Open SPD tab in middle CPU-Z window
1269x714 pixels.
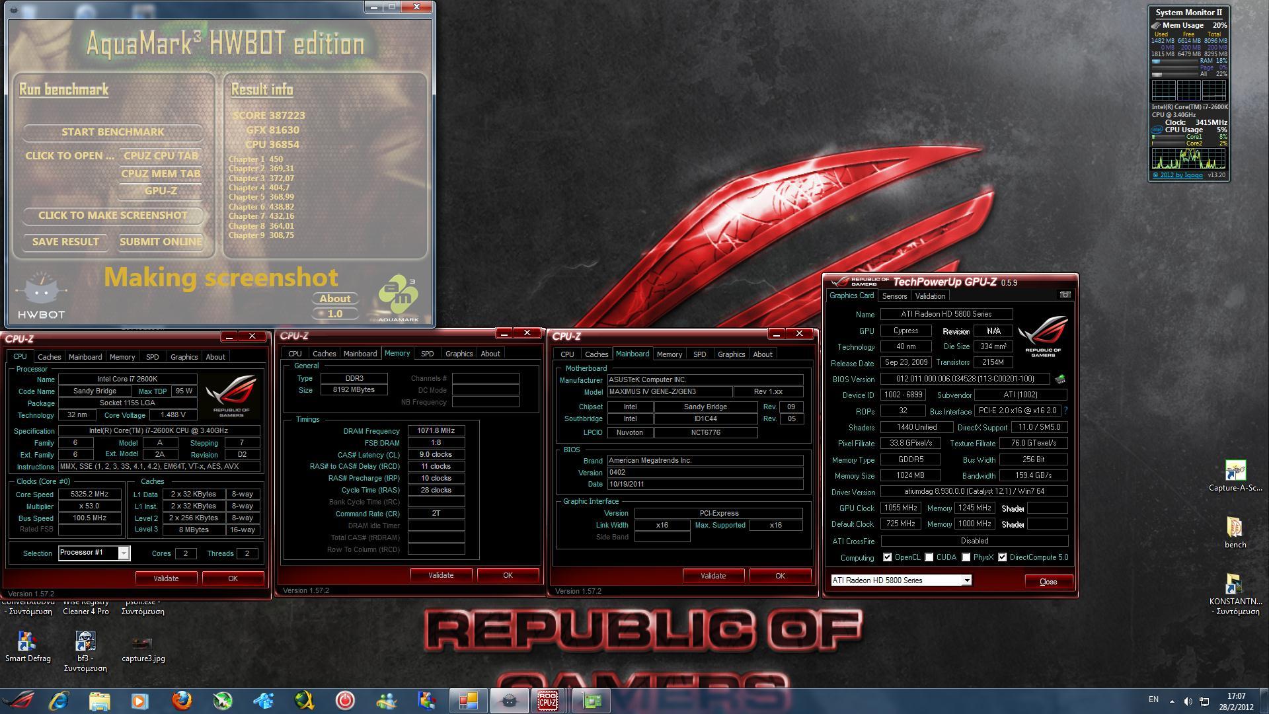(x=427, y=354)
